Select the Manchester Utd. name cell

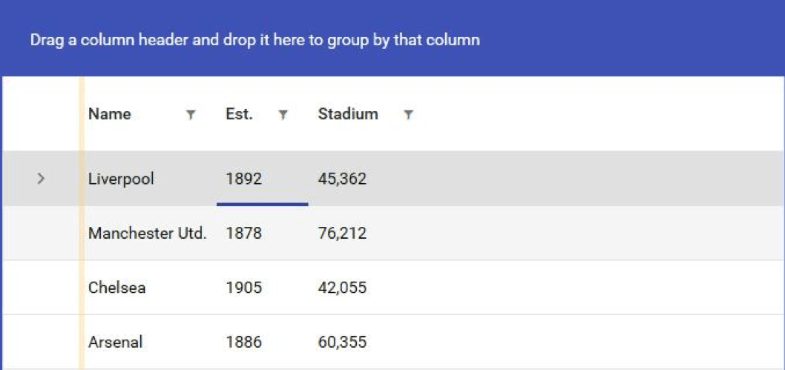click(x=148, y=233)
